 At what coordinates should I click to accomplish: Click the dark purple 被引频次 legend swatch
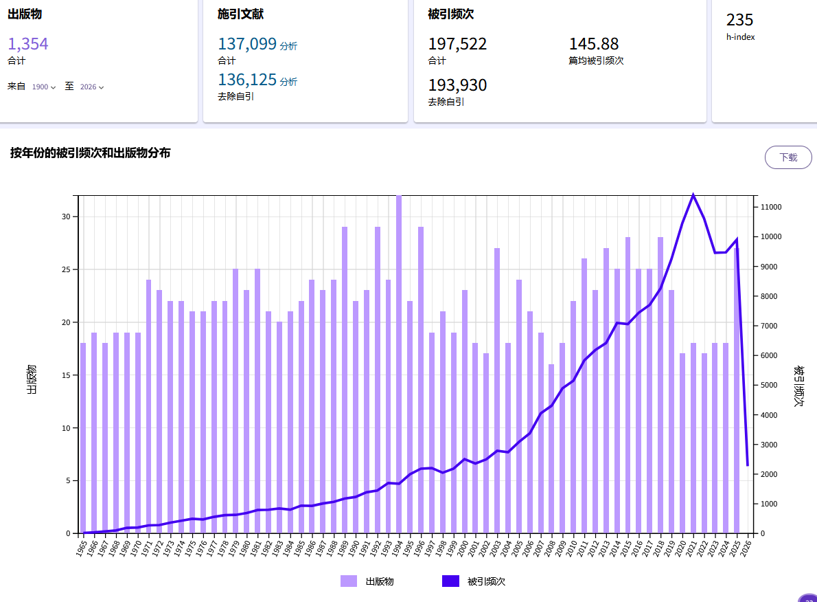(450, 581)
